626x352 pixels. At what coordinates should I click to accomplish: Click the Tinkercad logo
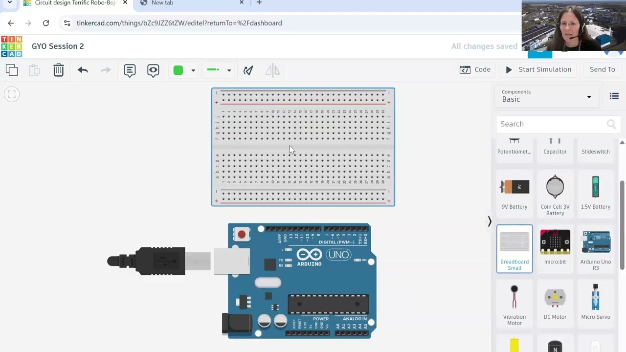click(11, 46)
